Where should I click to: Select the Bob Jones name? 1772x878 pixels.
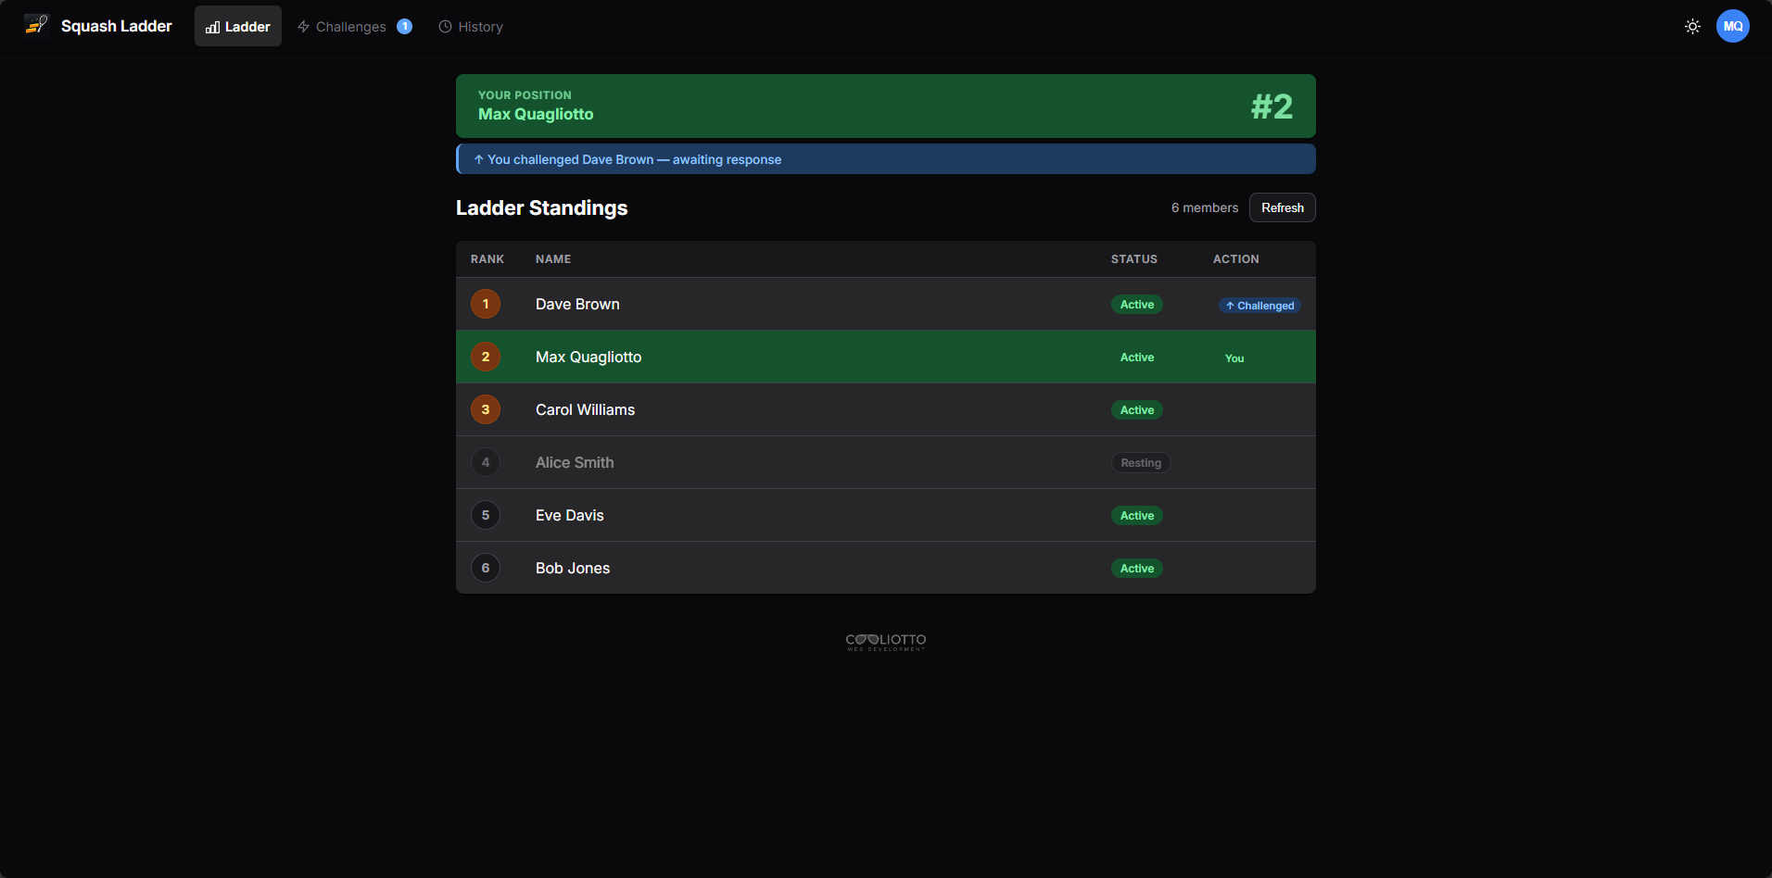(573, 568)
